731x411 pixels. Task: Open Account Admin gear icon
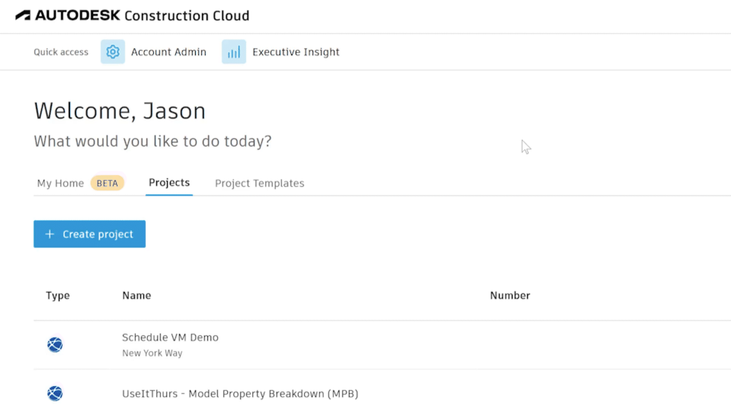[113, 52]
